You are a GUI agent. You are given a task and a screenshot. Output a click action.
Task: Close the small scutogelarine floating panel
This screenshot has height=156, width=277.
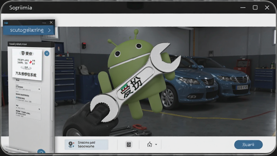click(51, 22)
